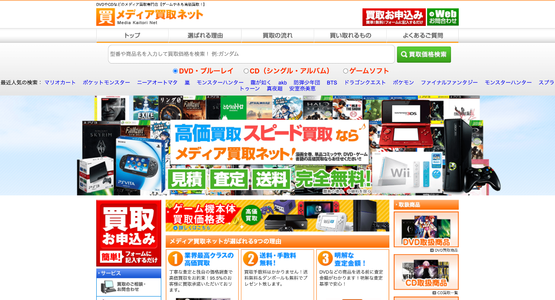Open the red 買取お申込み sidebar banner

tap(129, 233)
